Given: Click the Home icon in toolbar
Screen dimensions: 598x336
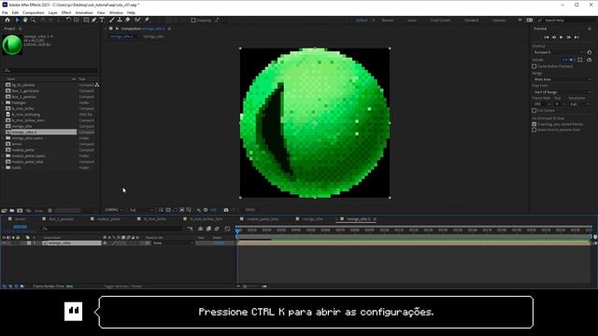Looking at the screenshot, I should 7,20.
